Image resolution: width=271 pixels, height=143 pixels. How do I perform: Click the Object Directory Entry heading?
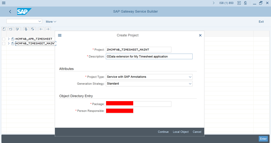76,96
